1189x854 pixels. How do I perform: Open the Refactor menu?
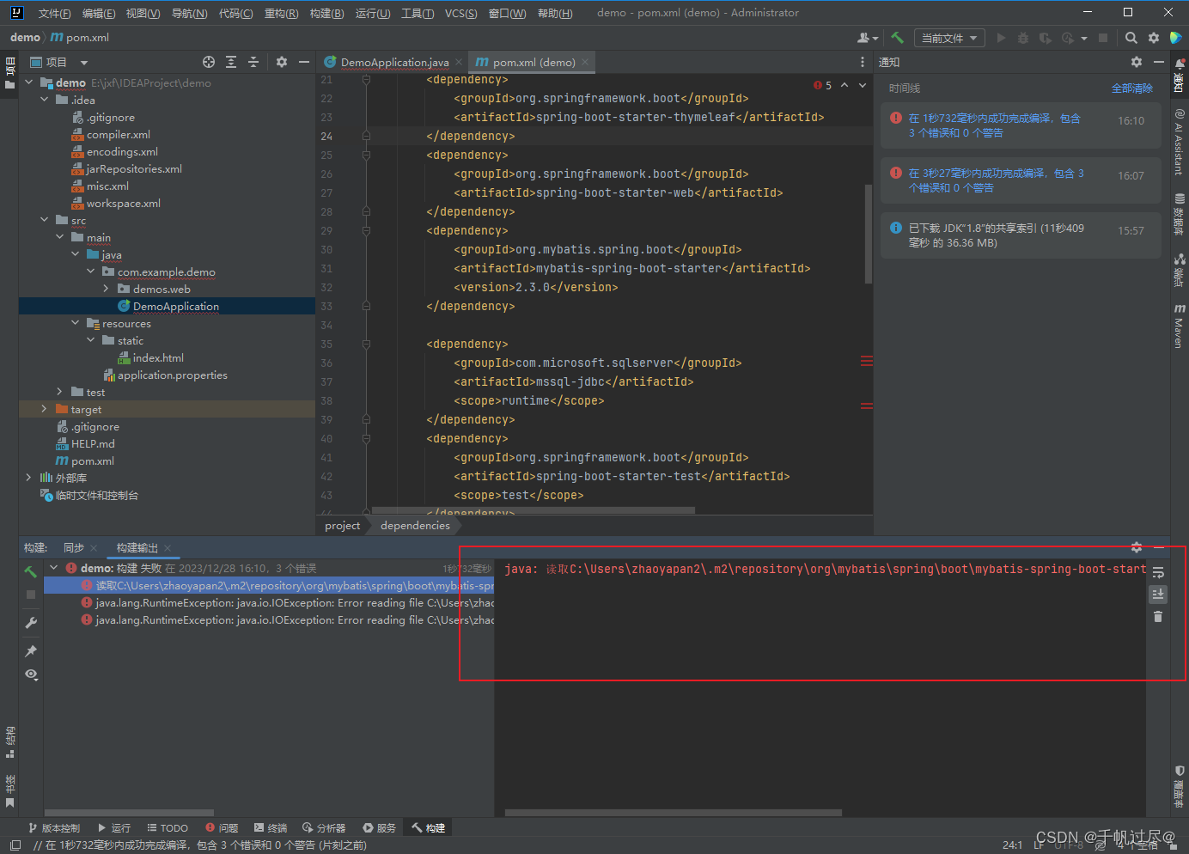(281, 13)
